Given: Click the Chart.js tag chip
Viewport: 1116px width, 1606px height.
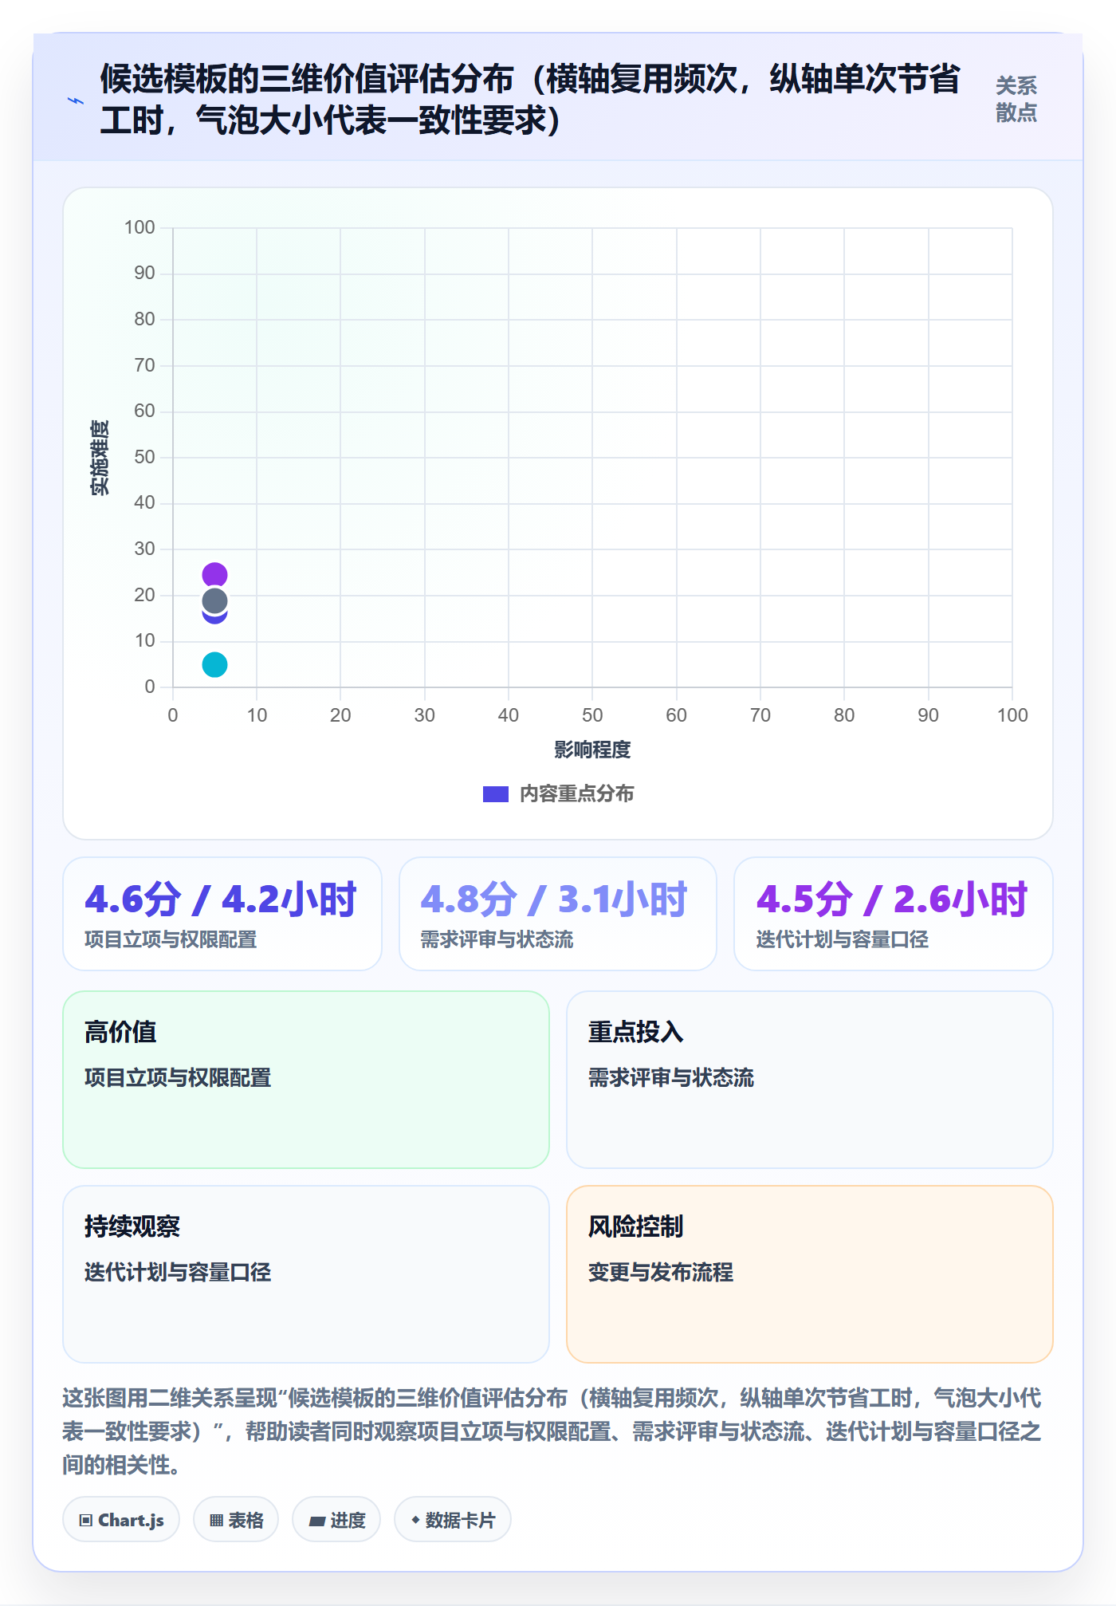Looking at the screenshot, I should (x=121, y=1520).
